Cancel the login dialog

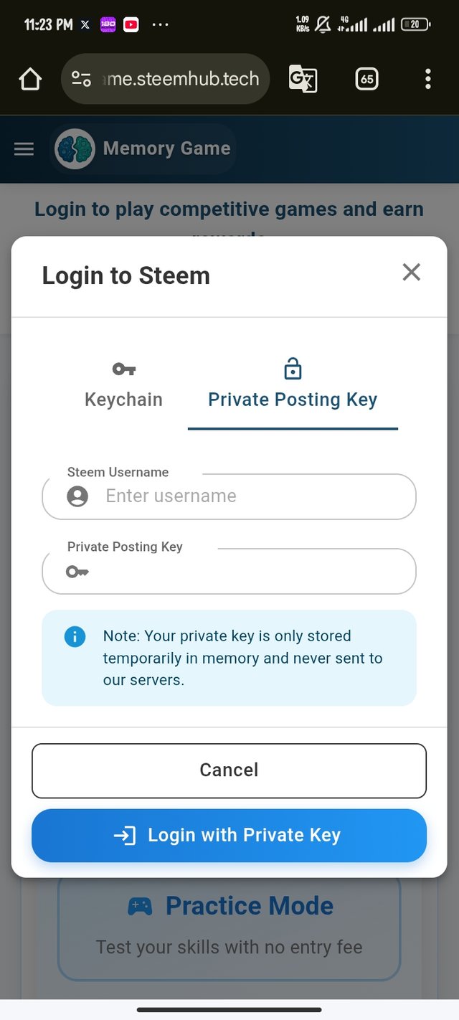(229, 770)
